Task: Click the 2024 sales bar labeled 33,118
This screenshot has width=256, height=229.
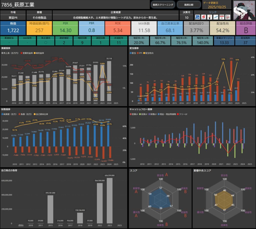Action: click(109, 82)
